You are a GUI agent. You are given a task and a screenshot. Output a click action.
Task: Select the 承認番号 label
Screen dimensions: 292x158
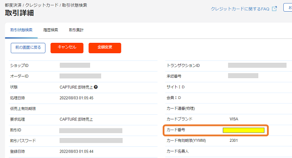click(x=174, y=76)
